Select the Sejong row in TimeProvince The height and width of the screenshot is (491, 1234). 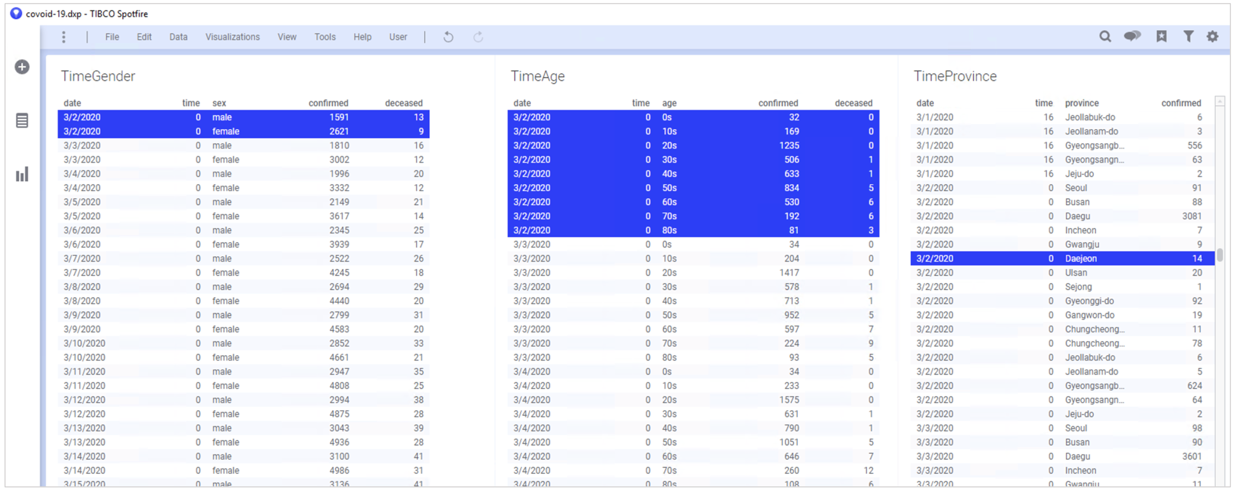[1062, 287]
